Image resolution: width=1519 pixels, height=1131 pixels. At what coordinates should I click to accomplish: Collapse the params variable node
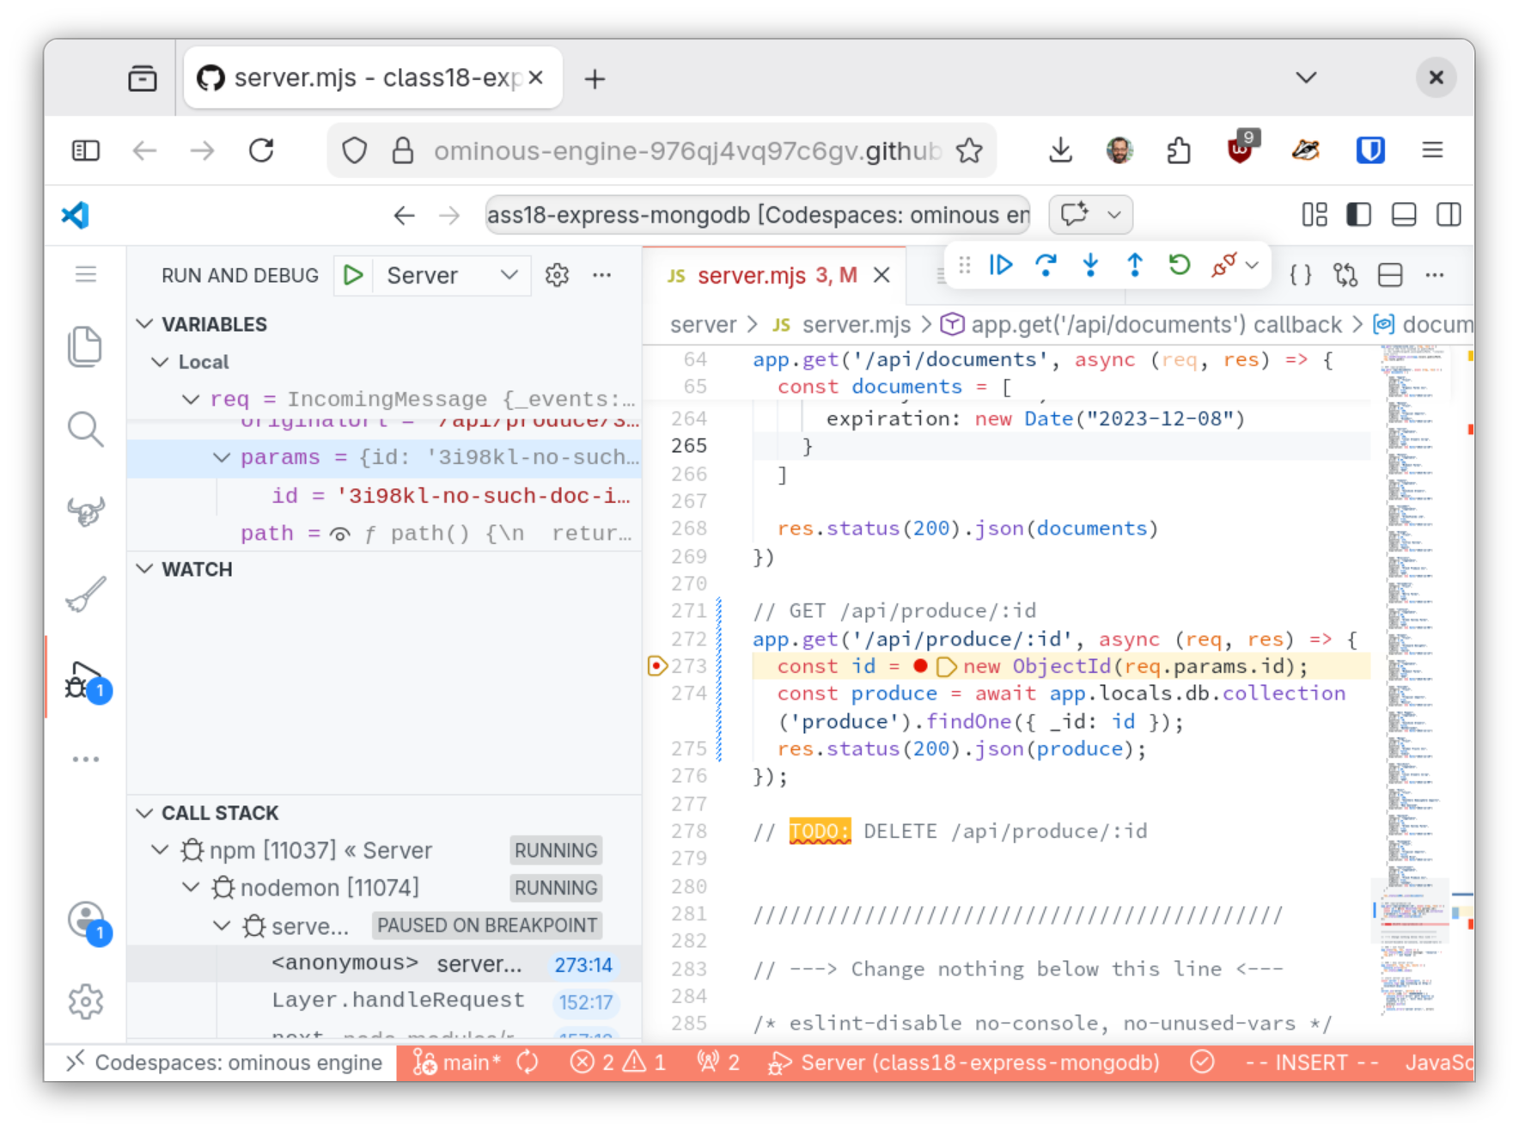click(222, 457)
